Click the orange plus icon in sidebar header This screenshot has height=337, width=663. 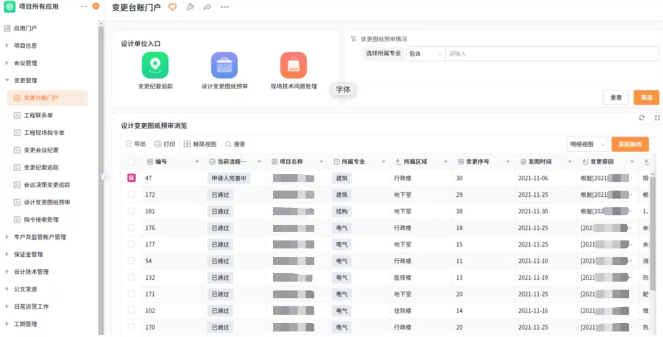click(96, 6)
